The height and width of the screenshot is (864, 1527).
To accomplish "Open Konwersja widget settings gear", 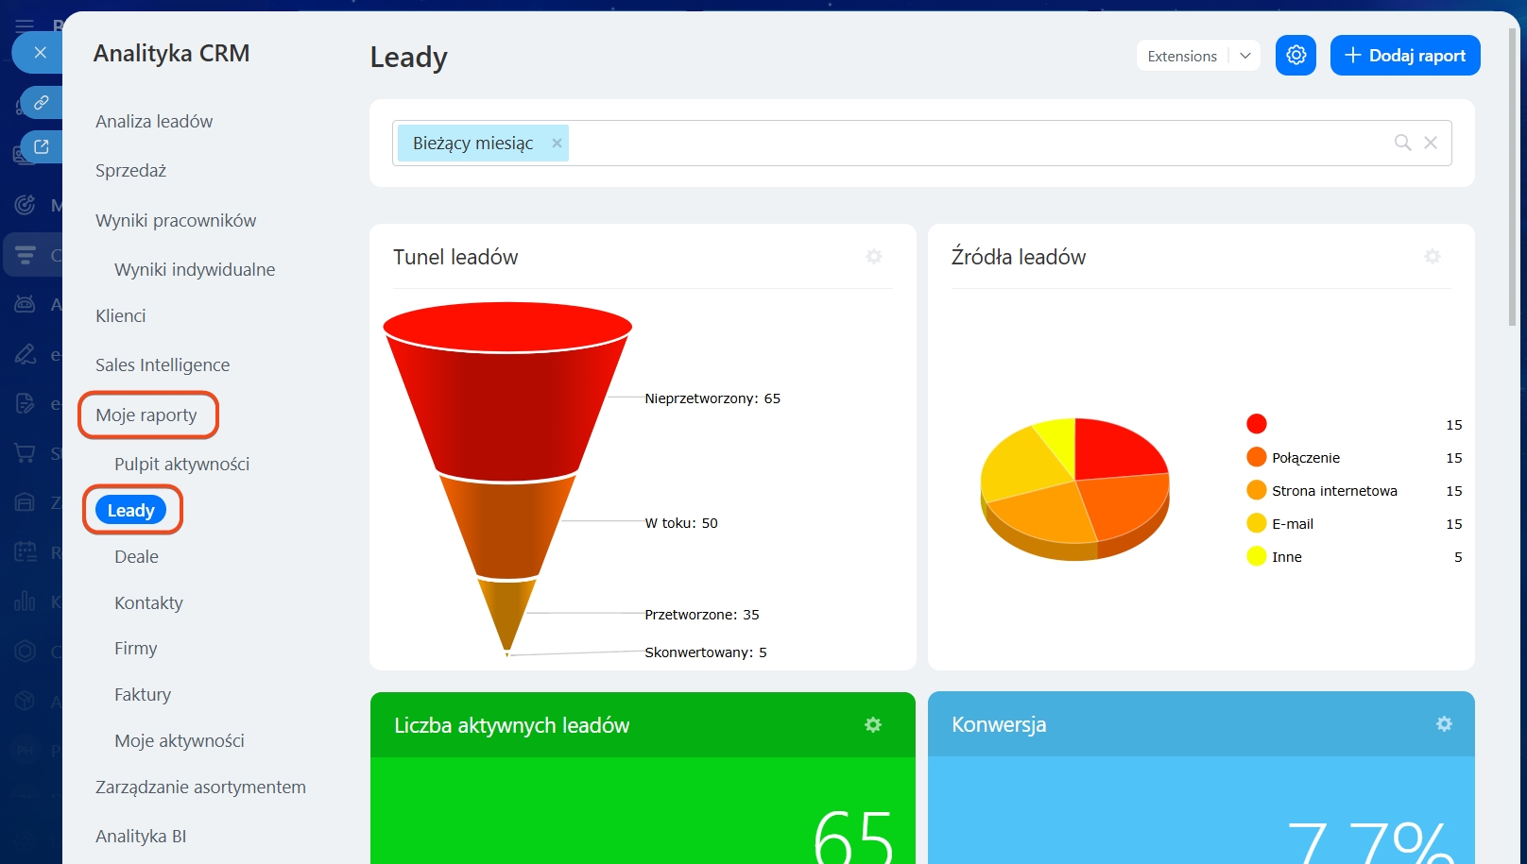I will [x=1444, y=723].
